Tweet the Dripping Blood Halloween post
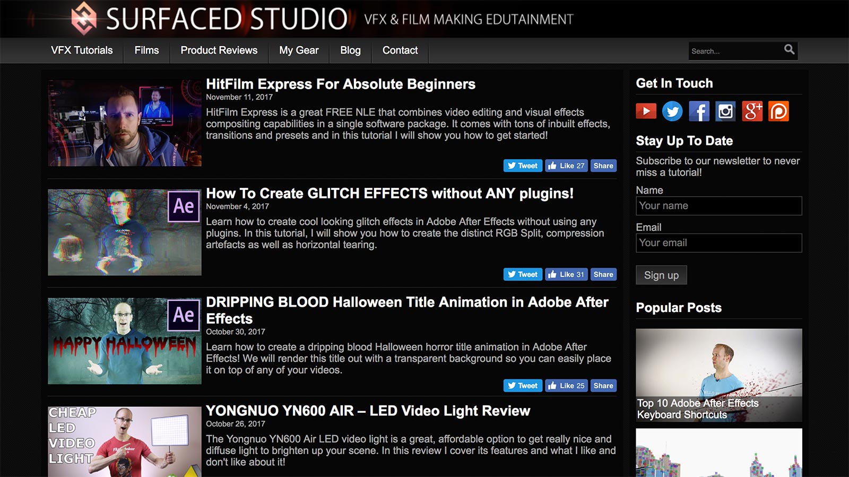Screen dimensions: 849x477 [x=523, y=386]
